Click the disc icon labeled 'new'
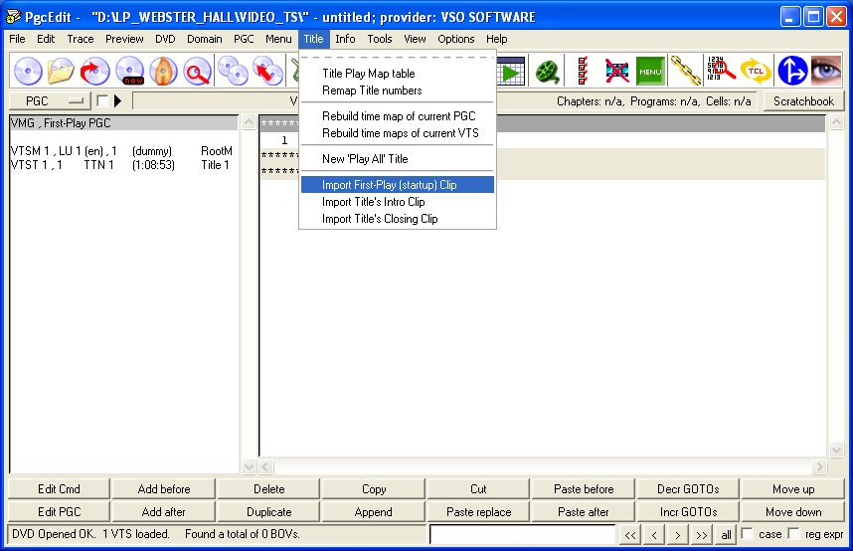Screen dimensions: 853x551 [x=130, y=71]
